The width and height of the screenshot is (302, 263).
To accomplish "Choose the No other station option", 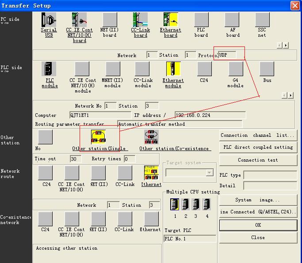I will (45, 137).
